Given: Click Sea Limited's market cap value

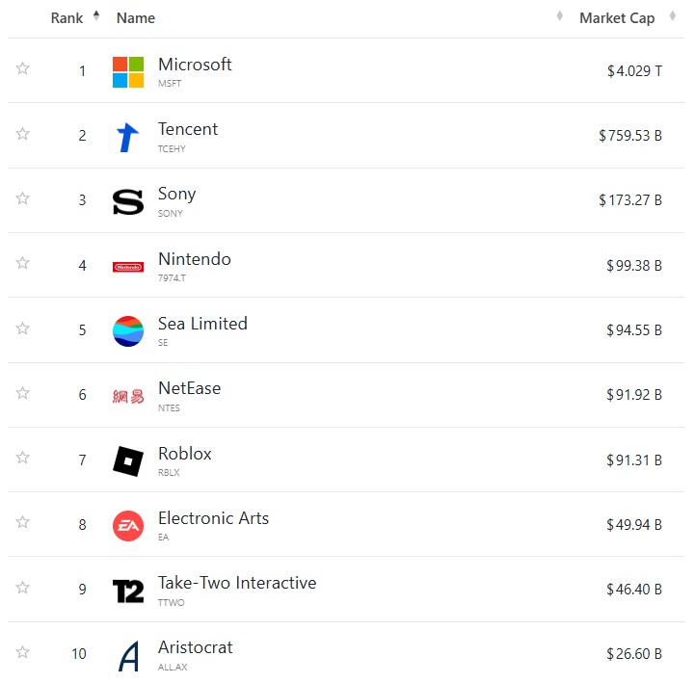Looking at the screenshot, I should [x=634, y=330].
